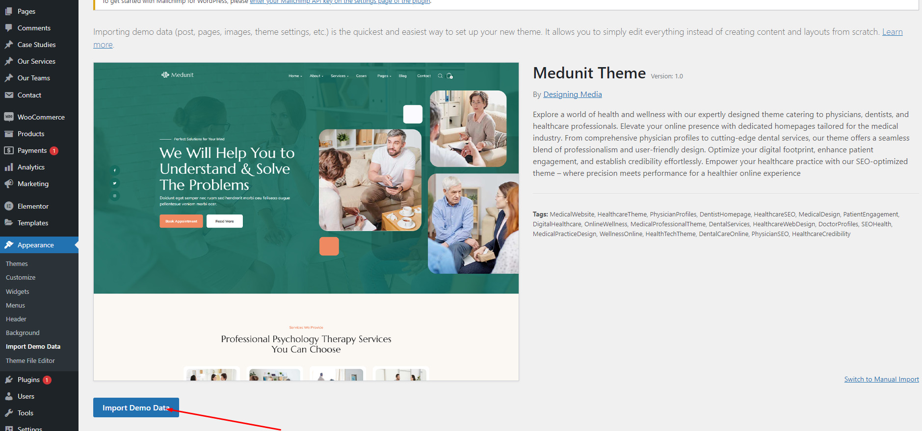This screenshot has height=431, width=922.
Task: Click Switch to Manual Import link
Action: [x=881, y=379]
